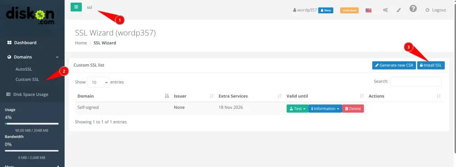Sort table by Actions column
The width and height of the screenshot is (456, 167).
(404, 96)
